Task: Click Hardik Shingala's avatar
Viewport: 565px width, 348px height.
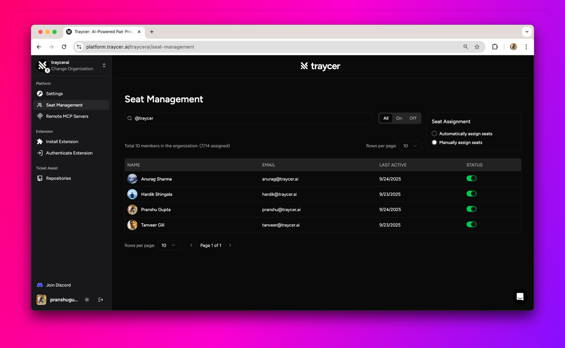Action: (x=132, y=194)
